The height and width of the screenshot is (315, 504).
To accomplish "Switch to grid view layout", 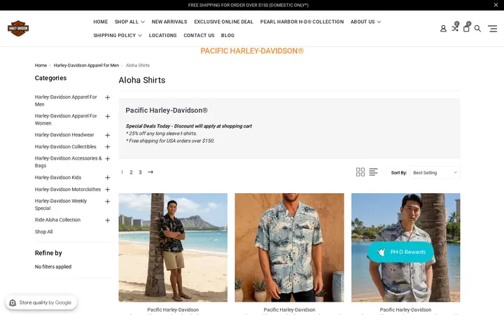I will 360,172.
